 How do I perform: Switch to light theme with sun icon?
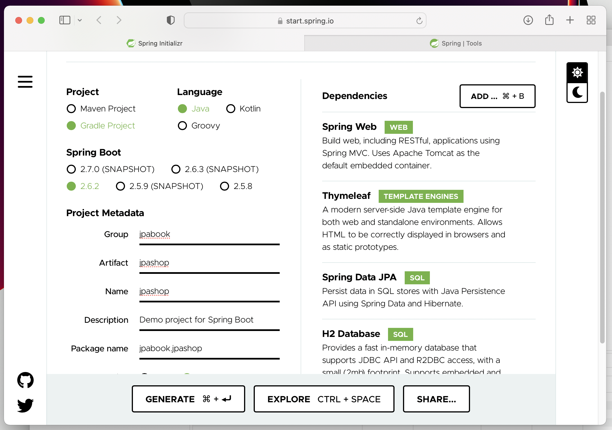pos(577,73)
